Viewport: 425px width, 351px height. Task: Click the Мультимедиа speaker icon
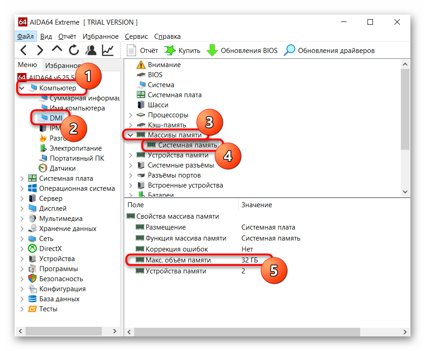(32, 219)
